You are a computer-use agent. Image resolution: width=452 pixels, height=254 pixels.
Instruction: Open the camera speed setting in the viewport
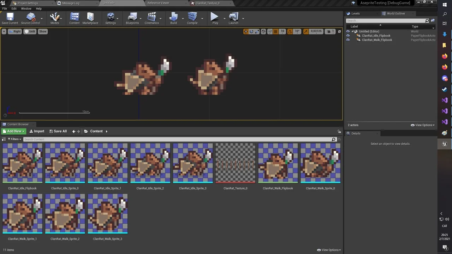(x=330, y=31)
